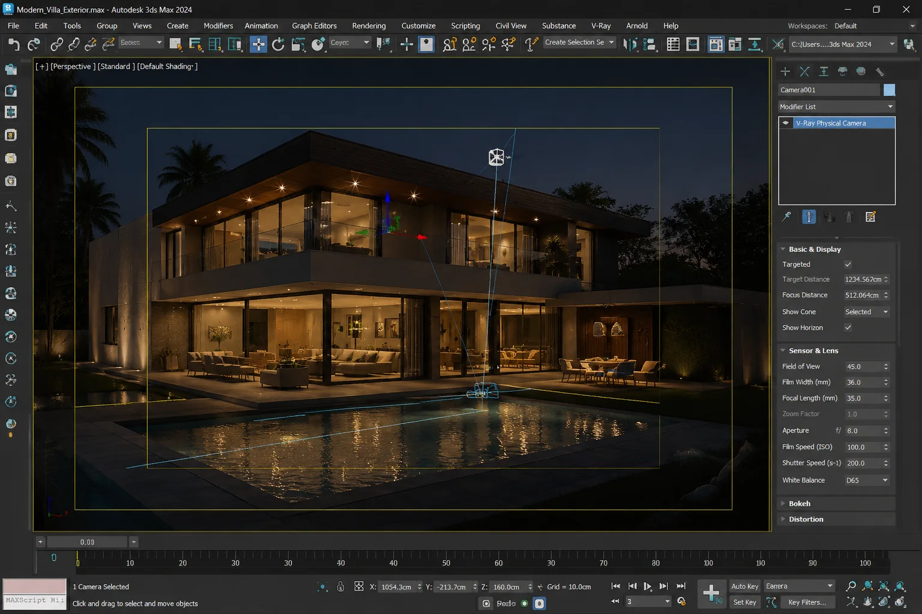Toggle the Show Horizon checkbox
Image resolution: width=922 pixels, height=614 pixels.
[x=848, y=327]
